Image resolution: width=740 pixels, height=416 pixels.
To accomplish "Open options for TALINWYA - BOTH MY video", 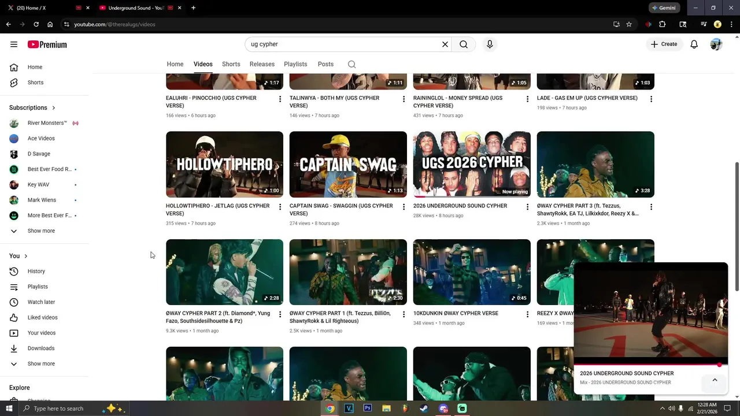I will (404, 99).
